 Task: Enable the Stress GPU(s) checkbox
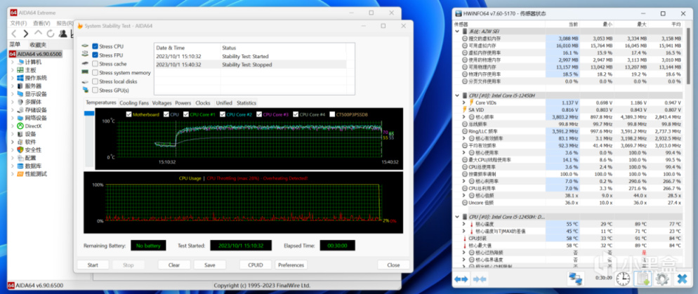(96, 91)
